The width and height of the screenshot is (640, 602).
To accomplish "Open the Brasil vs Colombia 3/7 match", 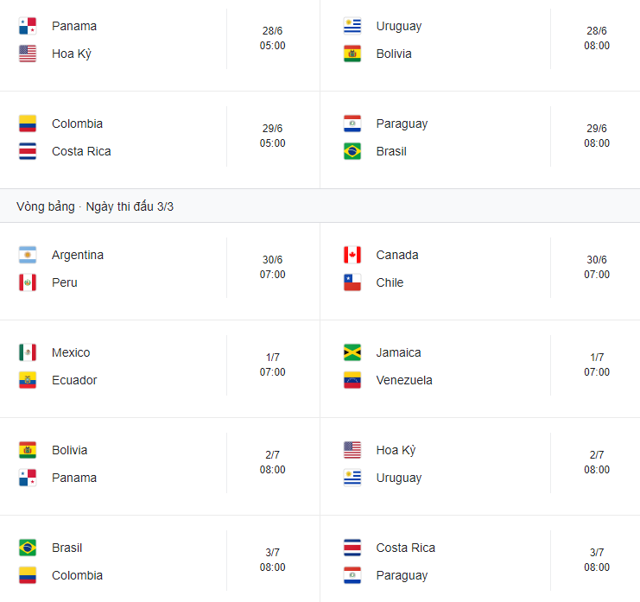I will (x=160, y=559).
